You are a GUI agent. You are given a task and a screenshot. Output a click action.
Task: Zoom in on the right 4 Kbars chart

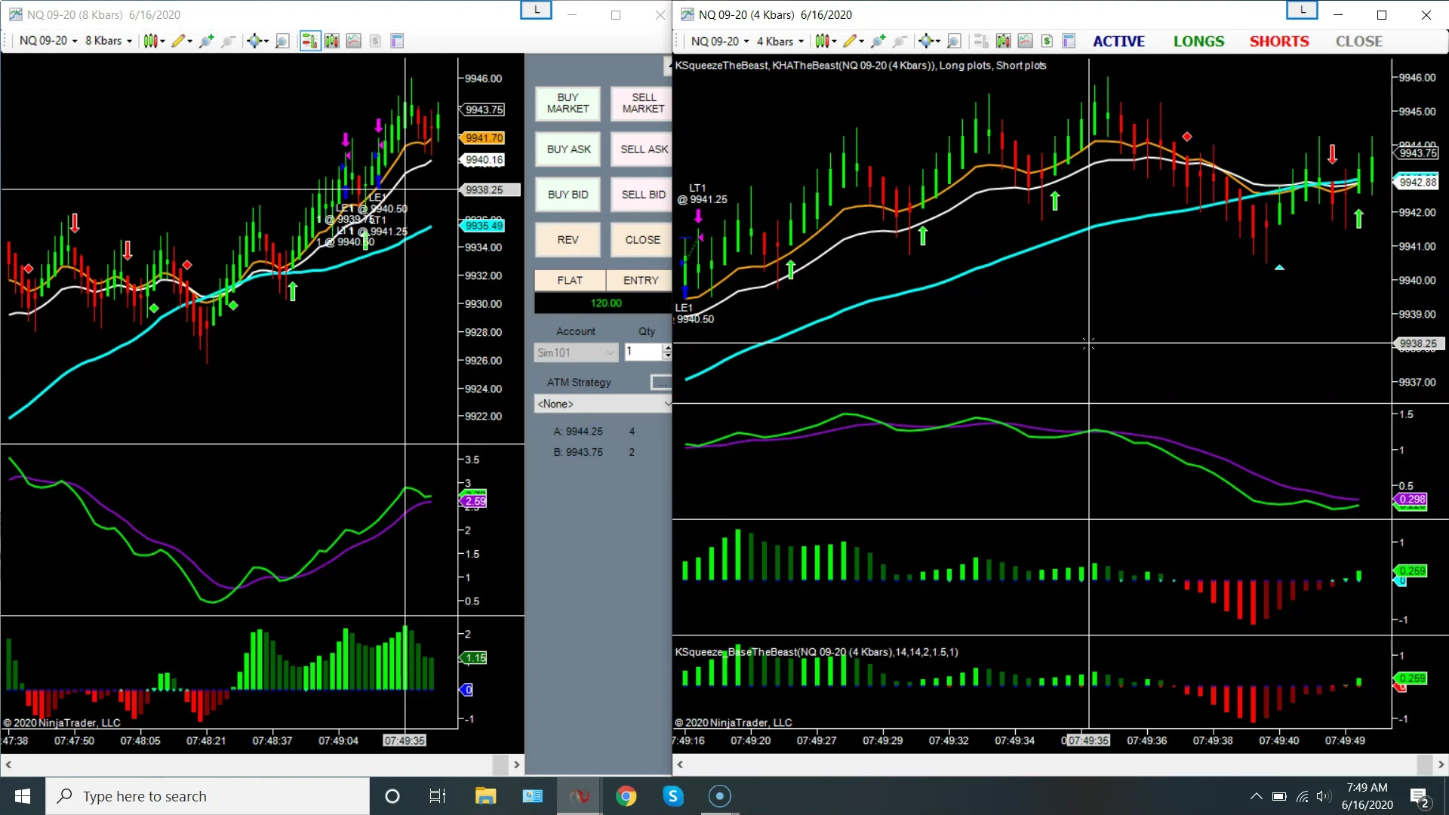click(878, 41)
